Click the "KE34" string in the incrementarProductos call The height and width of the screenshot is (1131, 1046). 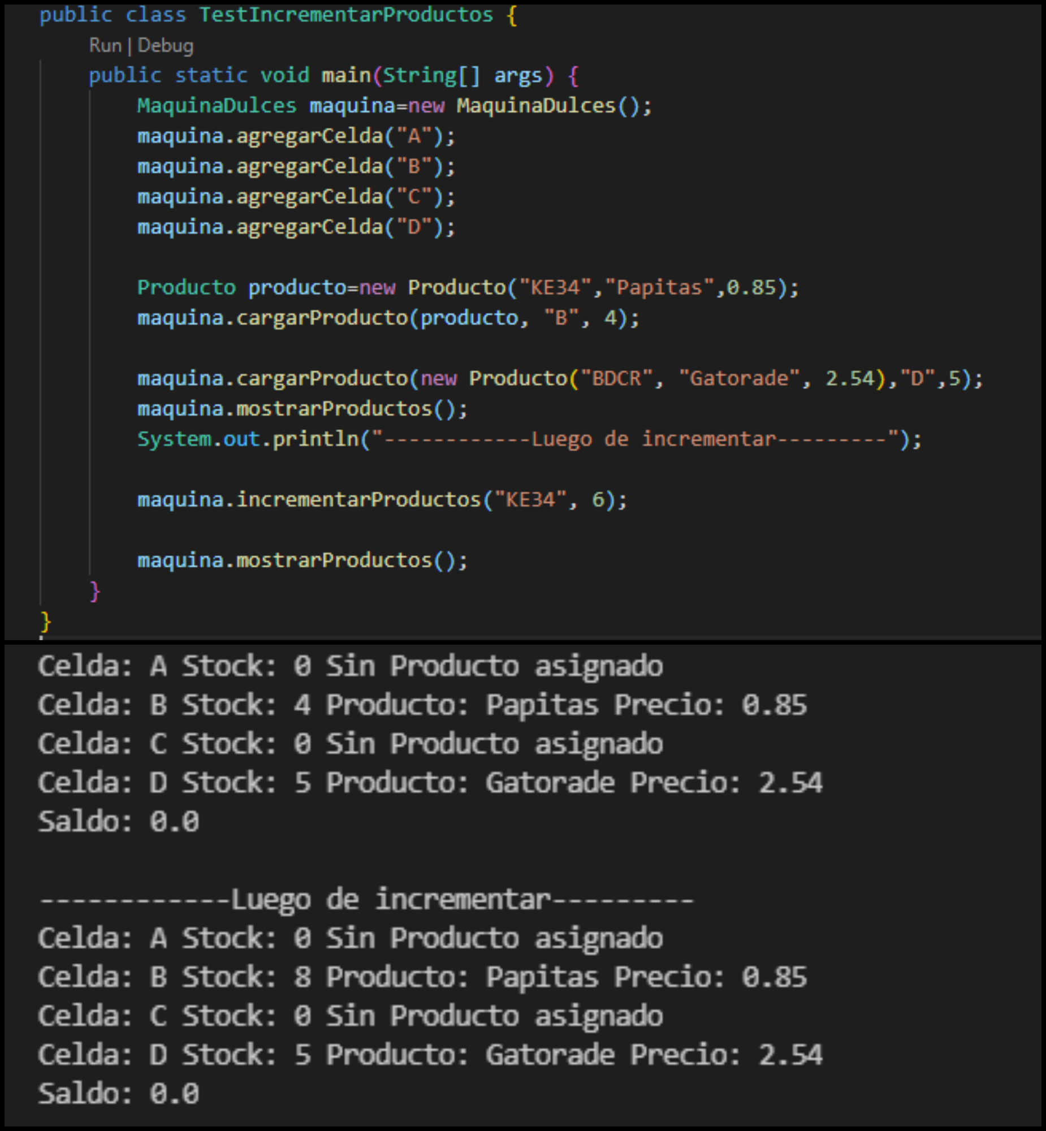click(x=530, y=500)
